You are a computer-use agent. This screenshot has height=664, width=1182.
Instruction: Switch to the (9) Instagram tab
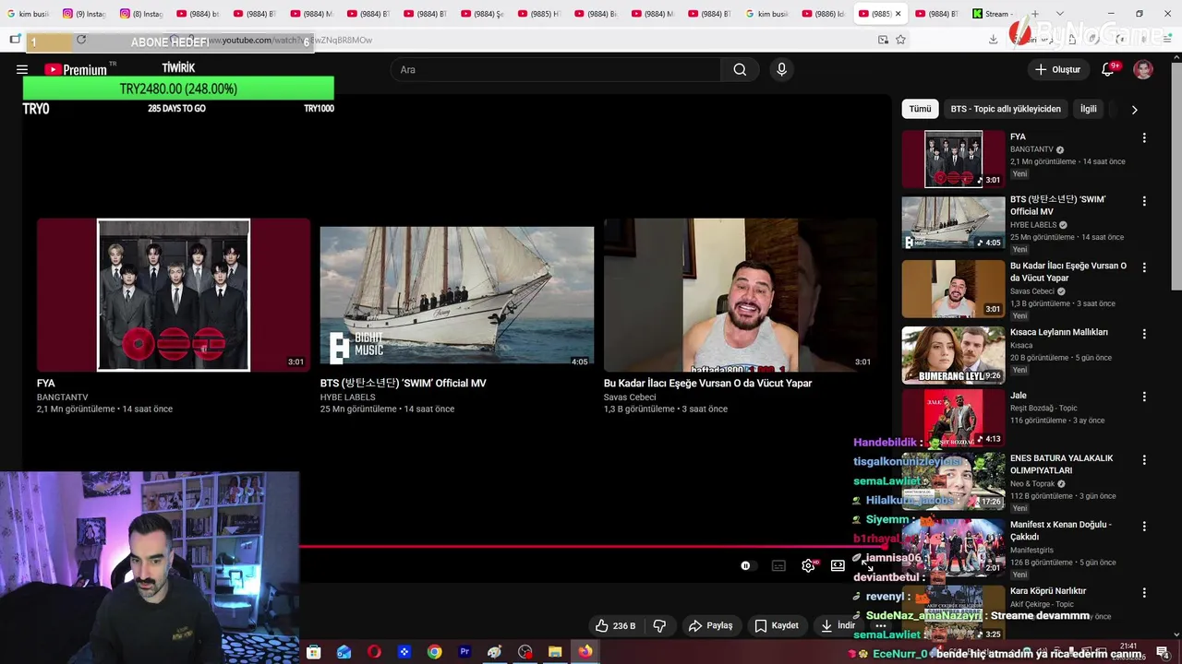[84, 14]
